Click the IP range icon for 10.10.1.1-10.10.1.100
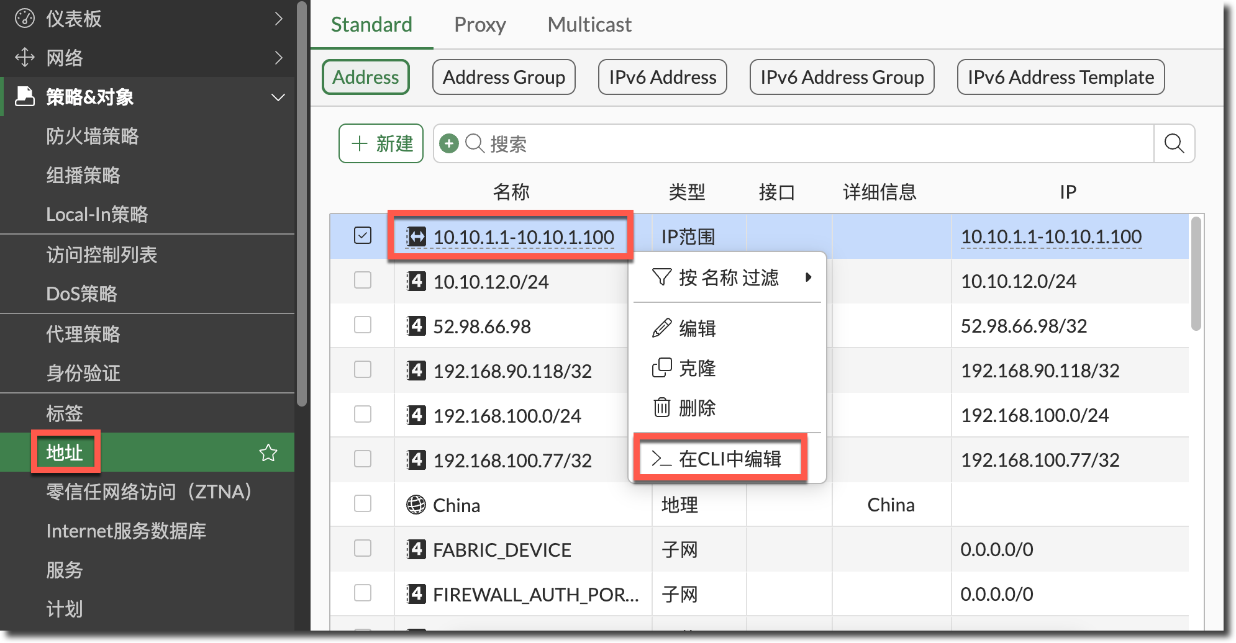 [x=416, y=236]
